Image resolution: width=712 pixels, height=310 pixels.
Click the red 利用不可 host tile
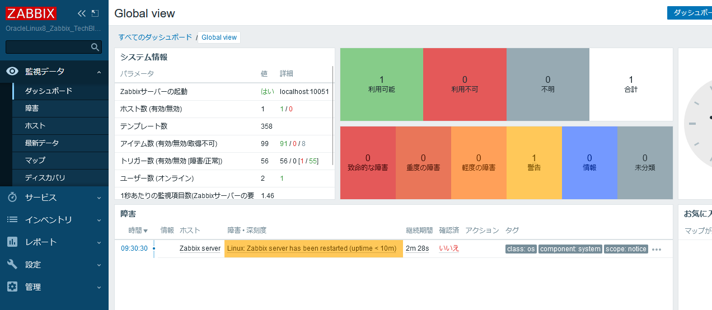pos(465,84)
